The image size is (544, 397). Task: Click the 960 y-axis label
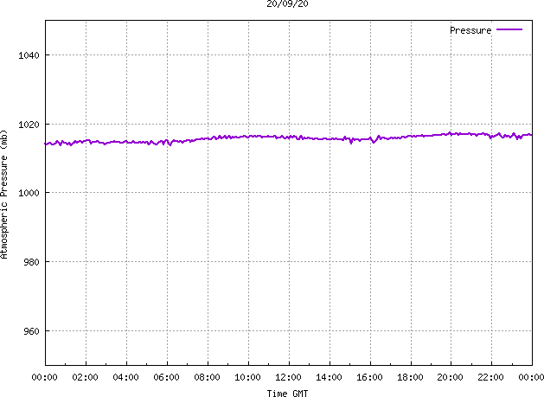[x=31, y=331]
